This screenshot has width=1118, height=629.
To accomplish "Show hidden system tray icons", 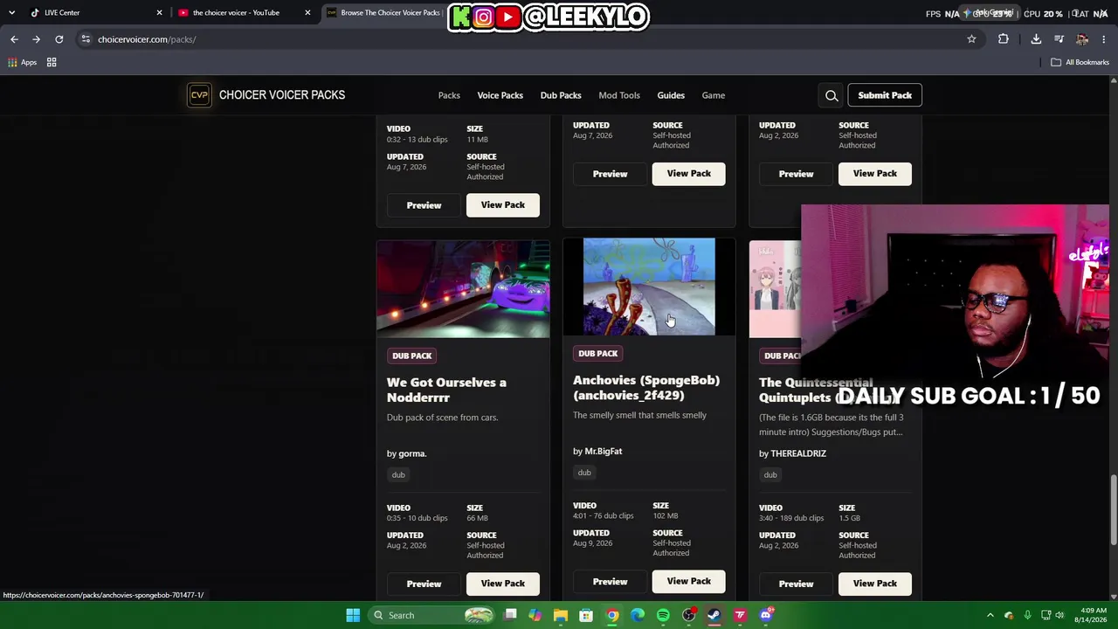I will (990, 615).
